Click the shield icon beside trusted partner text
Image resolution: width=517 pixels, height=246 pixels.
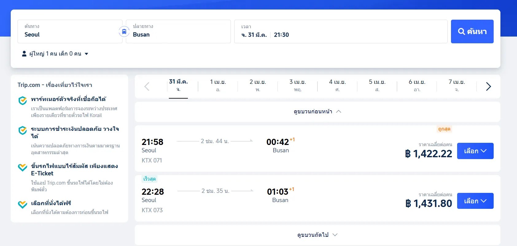[x=22, y=100]
